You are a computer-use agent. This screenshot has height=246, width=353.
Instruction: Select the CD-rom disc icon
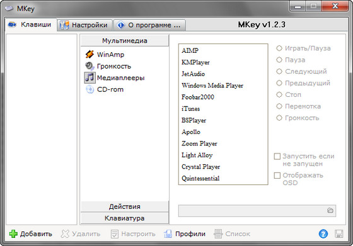90,89
